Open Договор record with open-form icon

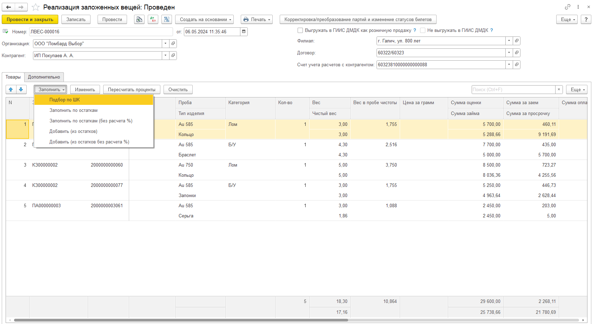click(x=517, y=53)
